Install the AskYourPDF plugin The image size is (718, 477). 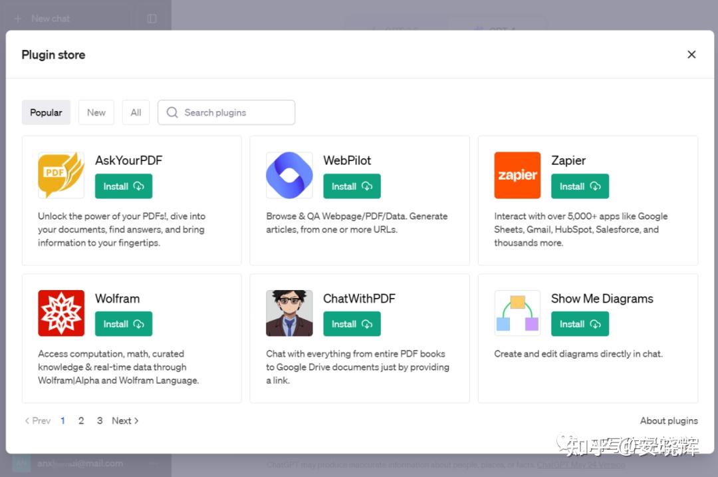(x=124, y=186)
